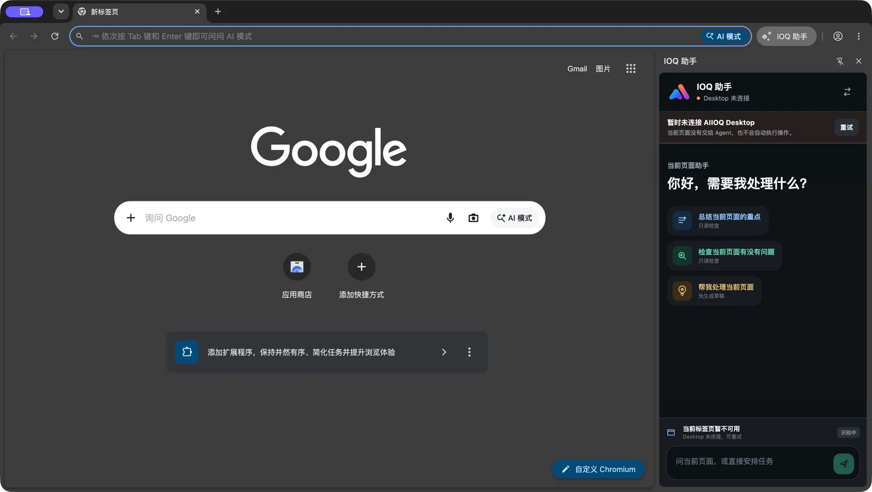Click the voice search microphone icon
Viewport: 872px width, 492px height.
[x=450, y=218]
